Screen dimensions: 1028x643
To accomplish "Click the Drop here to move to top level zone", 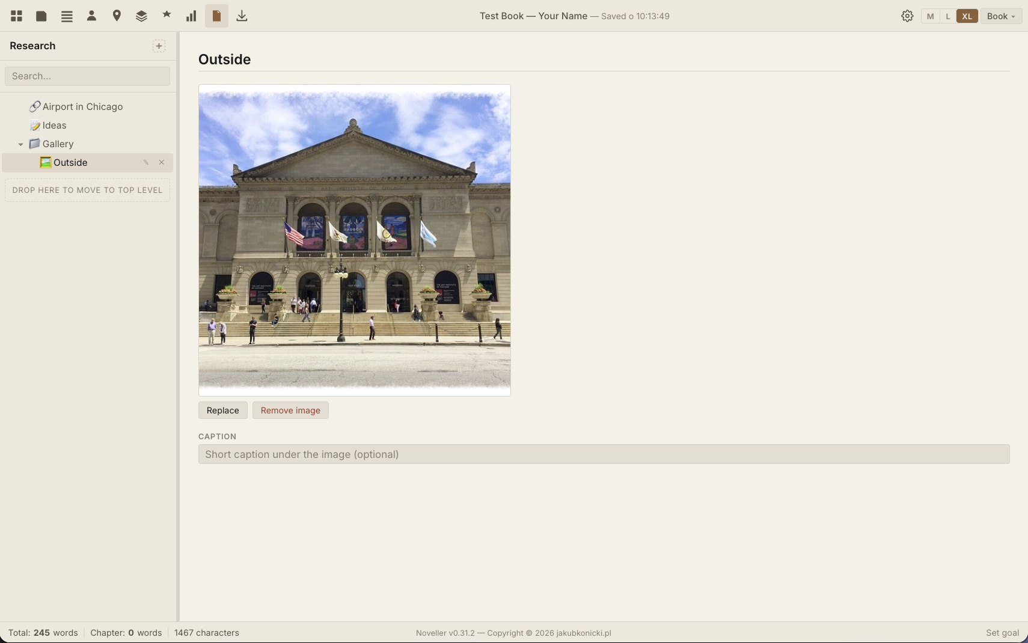I will coord(88,190).
